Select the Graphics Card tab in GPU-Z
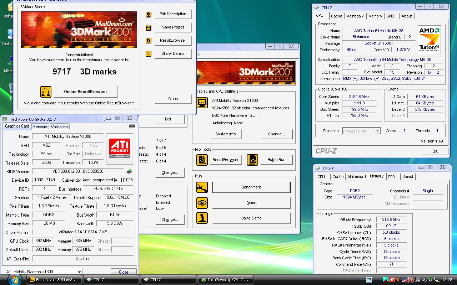This screenshot has height=285, width=457. click(x=17, y=126)
